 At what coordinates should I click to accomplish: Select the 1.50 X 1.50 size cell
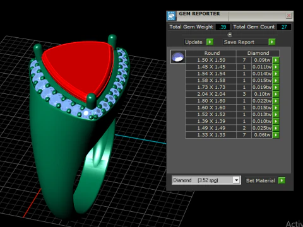tap(211, 60)
